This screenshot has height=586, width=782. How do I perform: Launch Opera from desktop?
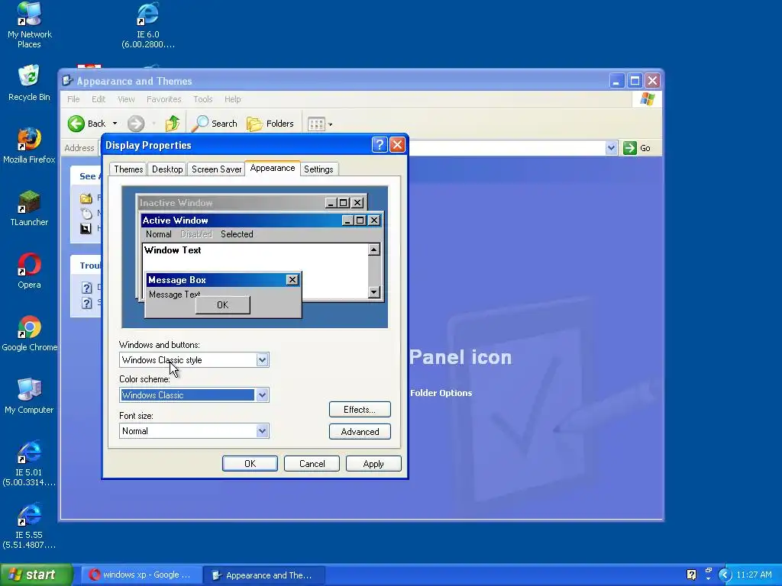point(29,271)
